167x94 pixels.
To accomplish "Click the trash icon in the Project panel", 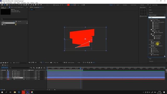I will pyautogui.click(x=14, y=63).
